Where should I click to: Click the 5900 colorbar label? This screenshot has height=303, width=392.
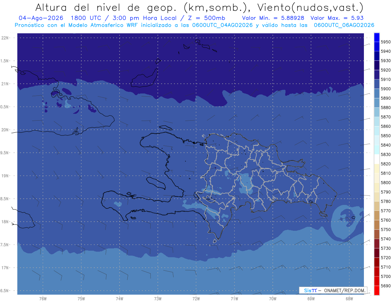386,89
